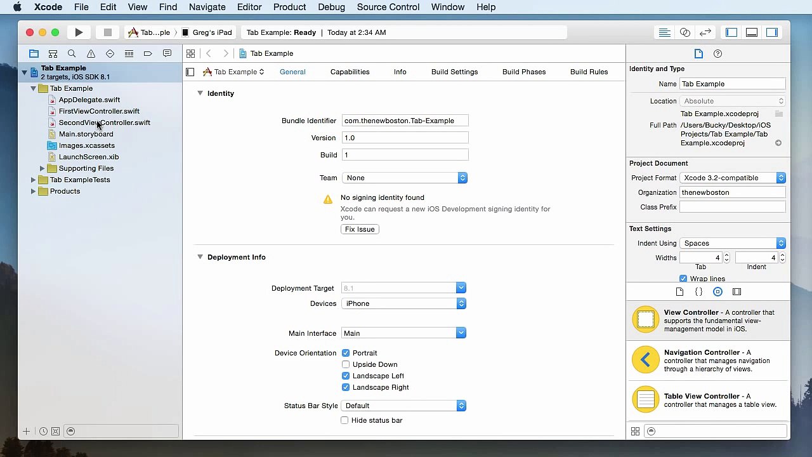Toggle the project and targets list
The width and height of the screenshot is (812, 457).
point(190,72)
